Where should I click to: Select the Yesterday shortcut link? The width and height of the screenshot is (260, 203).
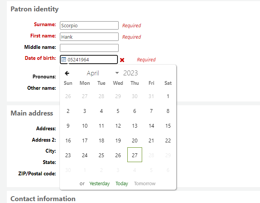click(x=99, y=183)
